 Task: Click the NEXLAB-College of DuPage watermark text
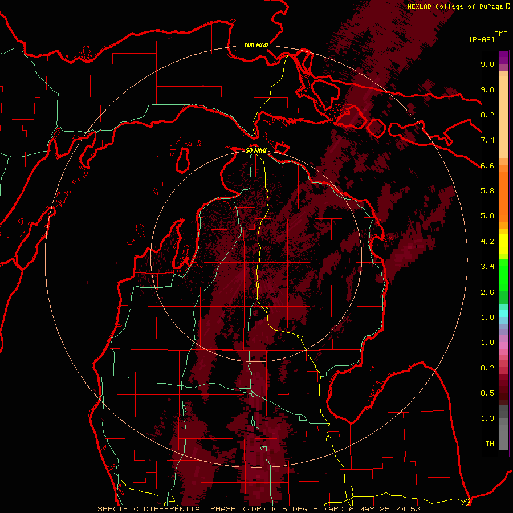click(455, 6)
